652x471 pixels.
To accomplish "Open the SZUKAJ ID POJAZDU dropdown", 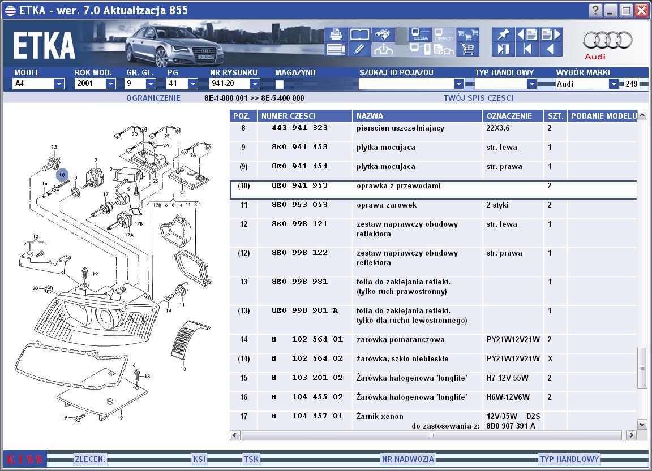I will point(459,84).
